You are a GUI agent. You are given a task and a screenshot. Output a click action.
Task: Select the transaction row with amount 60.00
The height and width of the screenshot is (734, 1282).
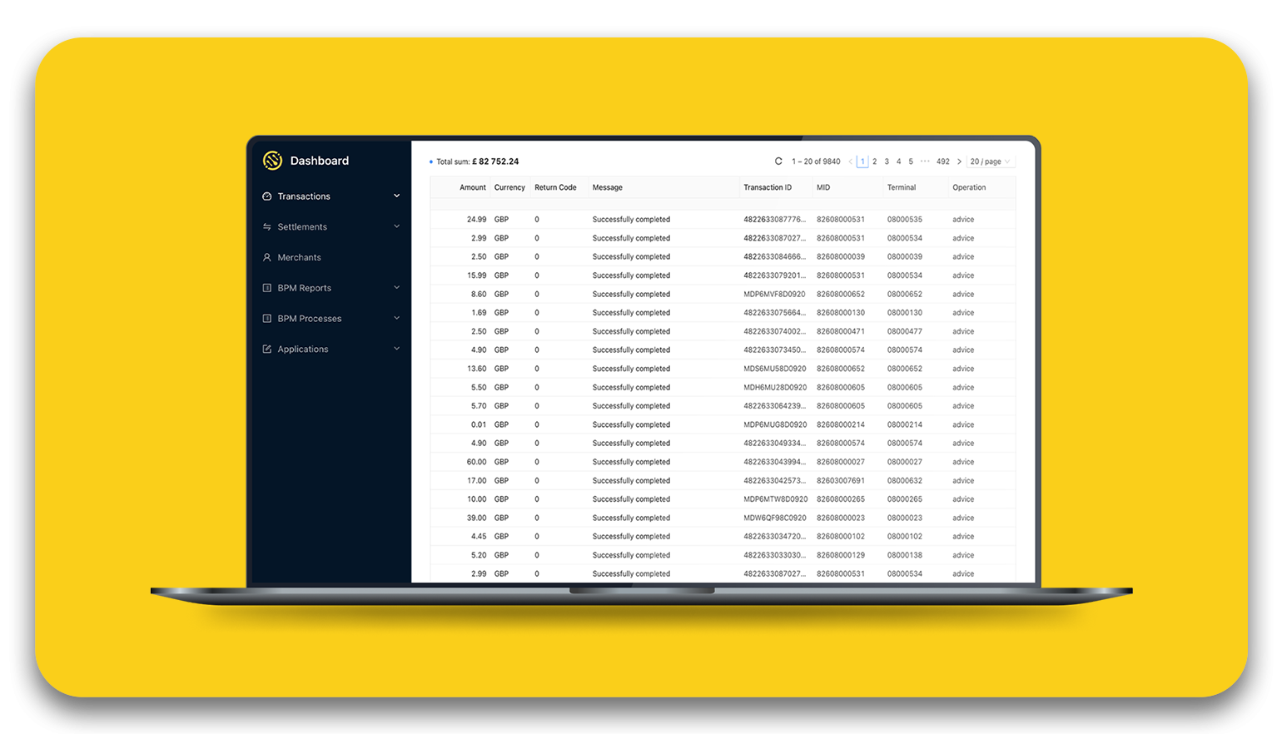coord(631,462)
